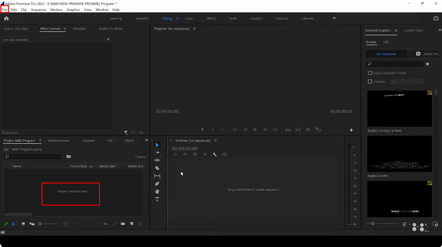Select the Hand tool
Viewport: 442px width, 247px height.
click(157, 191)
